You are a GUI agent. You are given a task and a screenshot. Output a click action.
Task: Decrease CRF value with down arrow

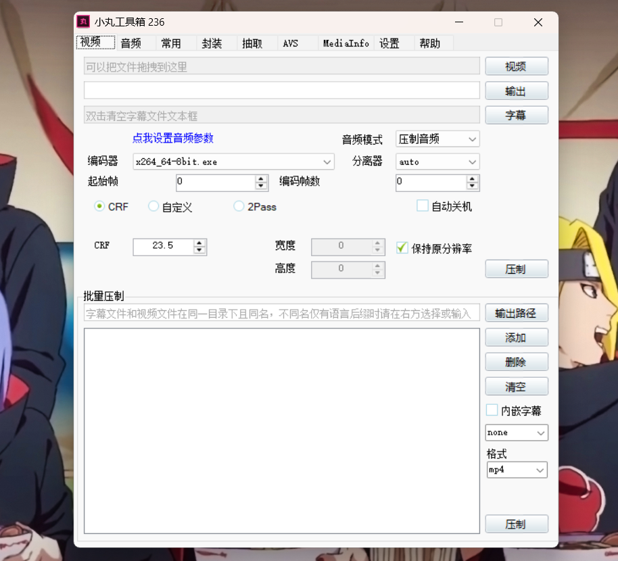(199, 251)
